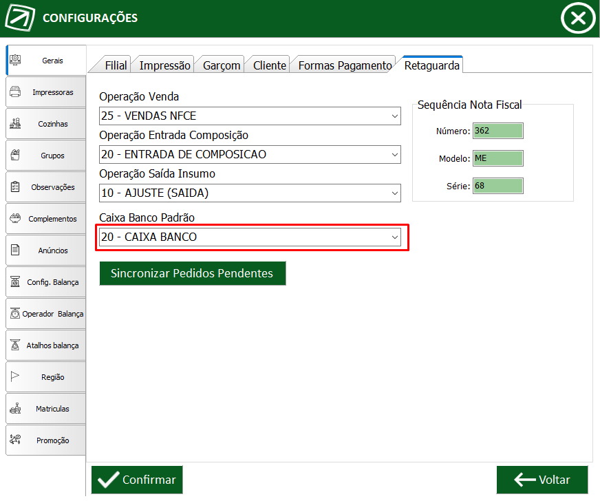The height and width of the screenshot is (501, 600).
Task: Switch to the Formas Pagamento tab
Action: pos(345,65)
